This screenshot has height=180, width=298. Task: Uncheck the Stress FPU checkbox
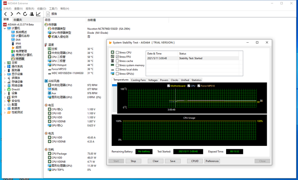117,56
